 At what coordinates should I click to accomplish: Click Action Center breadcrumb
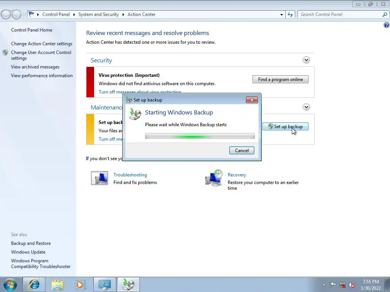[x=142, y=14]
